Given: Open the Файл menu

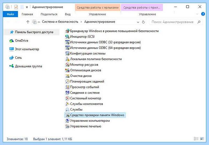Looking at the screenshot, I should (x=10, y=14).
